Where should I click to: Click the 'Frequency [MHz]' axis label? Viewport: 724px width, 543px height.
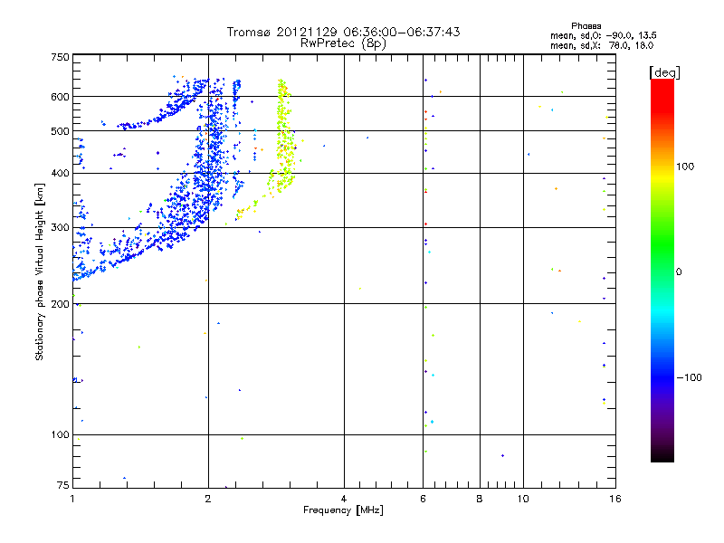coord(343,510)
